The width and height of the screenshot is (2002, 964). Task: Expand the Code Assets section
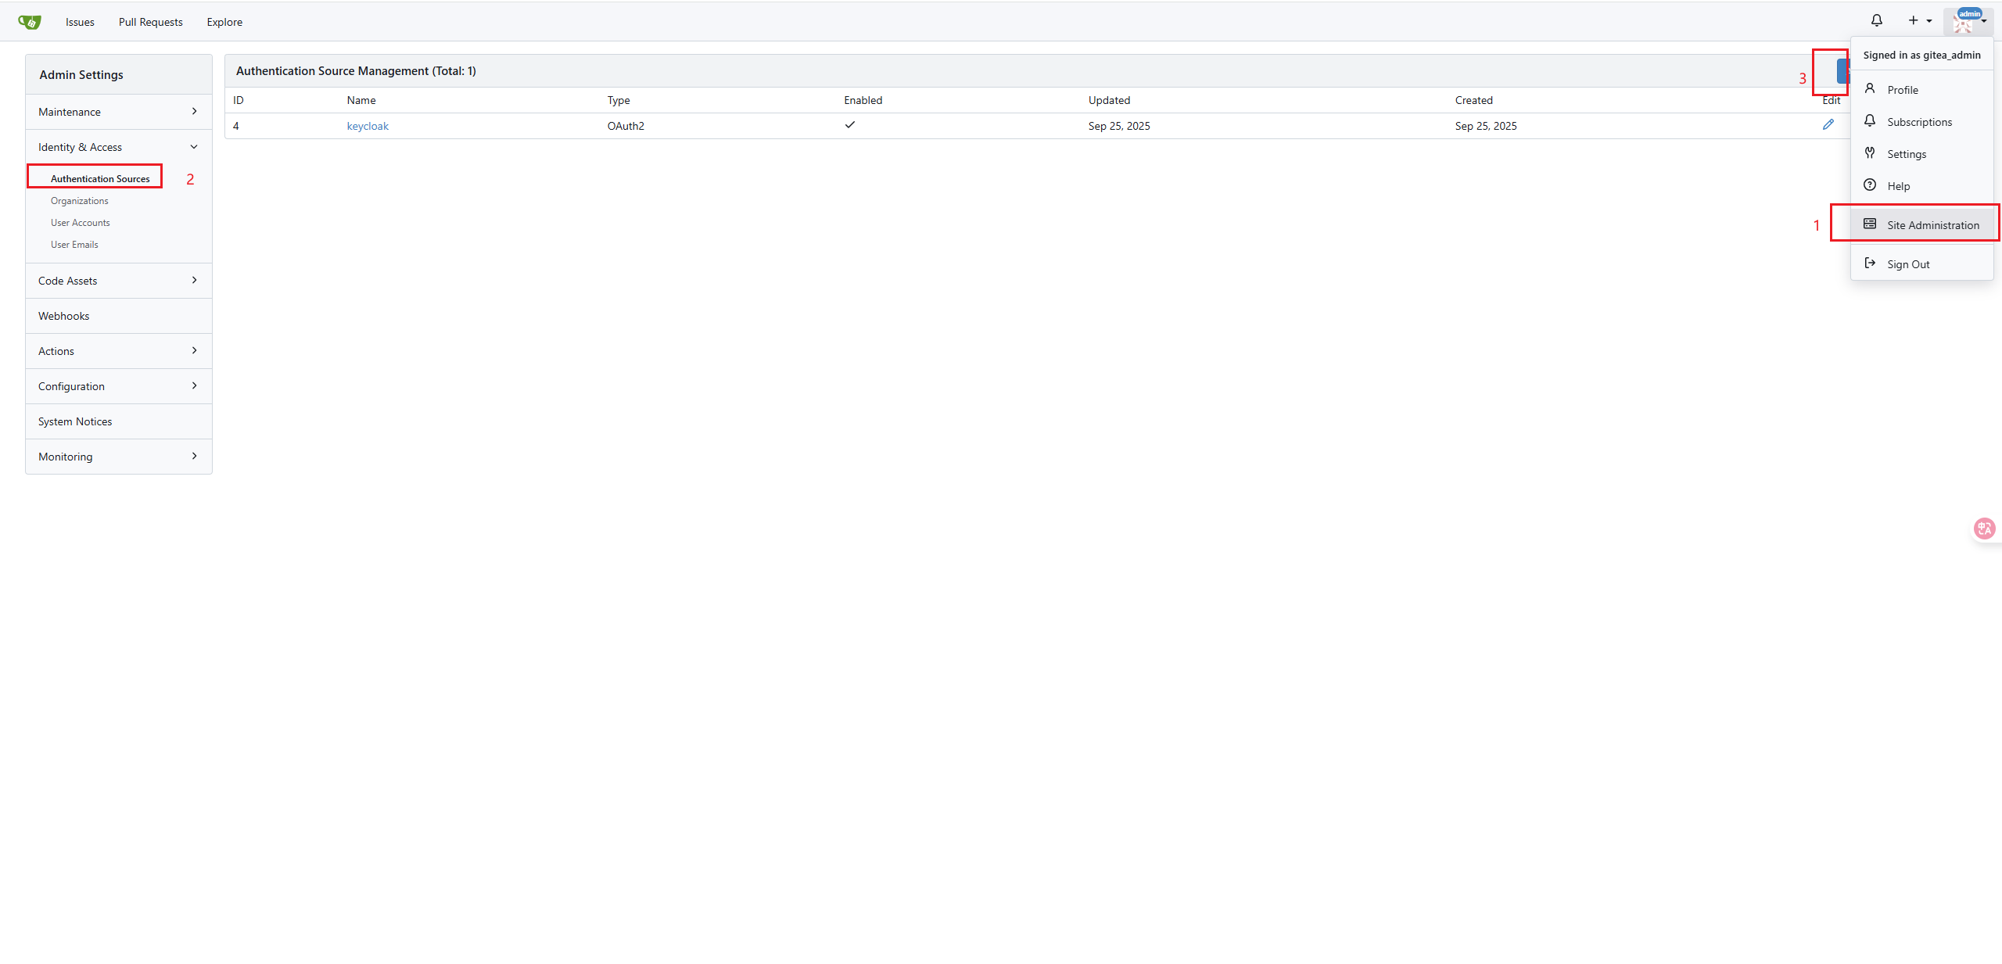pyautogui.click(x=118, y=281)
